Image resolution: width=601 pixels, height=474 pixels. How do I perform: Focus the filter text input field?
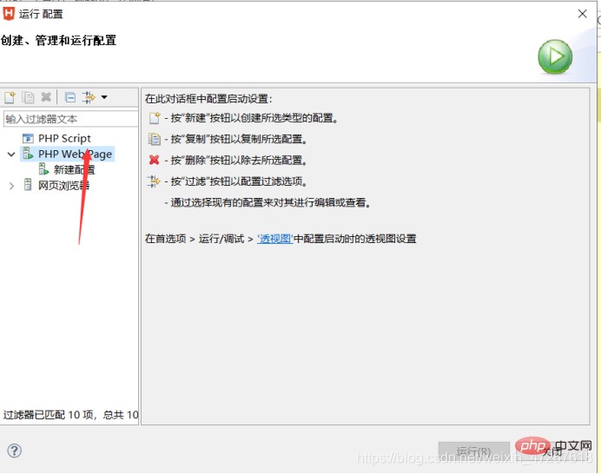tap(70, 119)
